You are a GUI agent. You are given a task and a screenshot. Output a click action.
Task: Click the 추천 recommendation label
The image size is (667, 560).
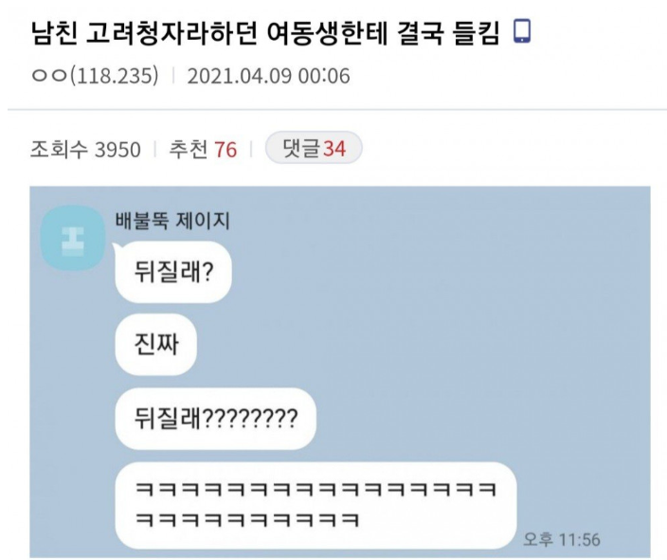coord(189,150)
